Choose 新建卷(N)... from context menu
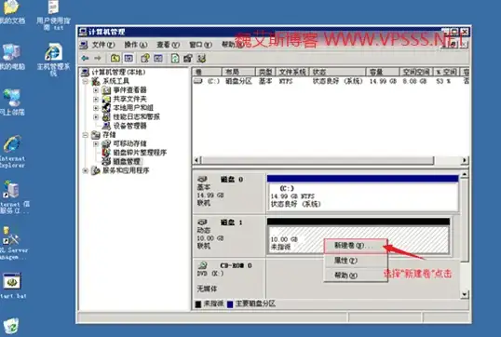This screenshot has width=501, height=337. pos(356,246)
